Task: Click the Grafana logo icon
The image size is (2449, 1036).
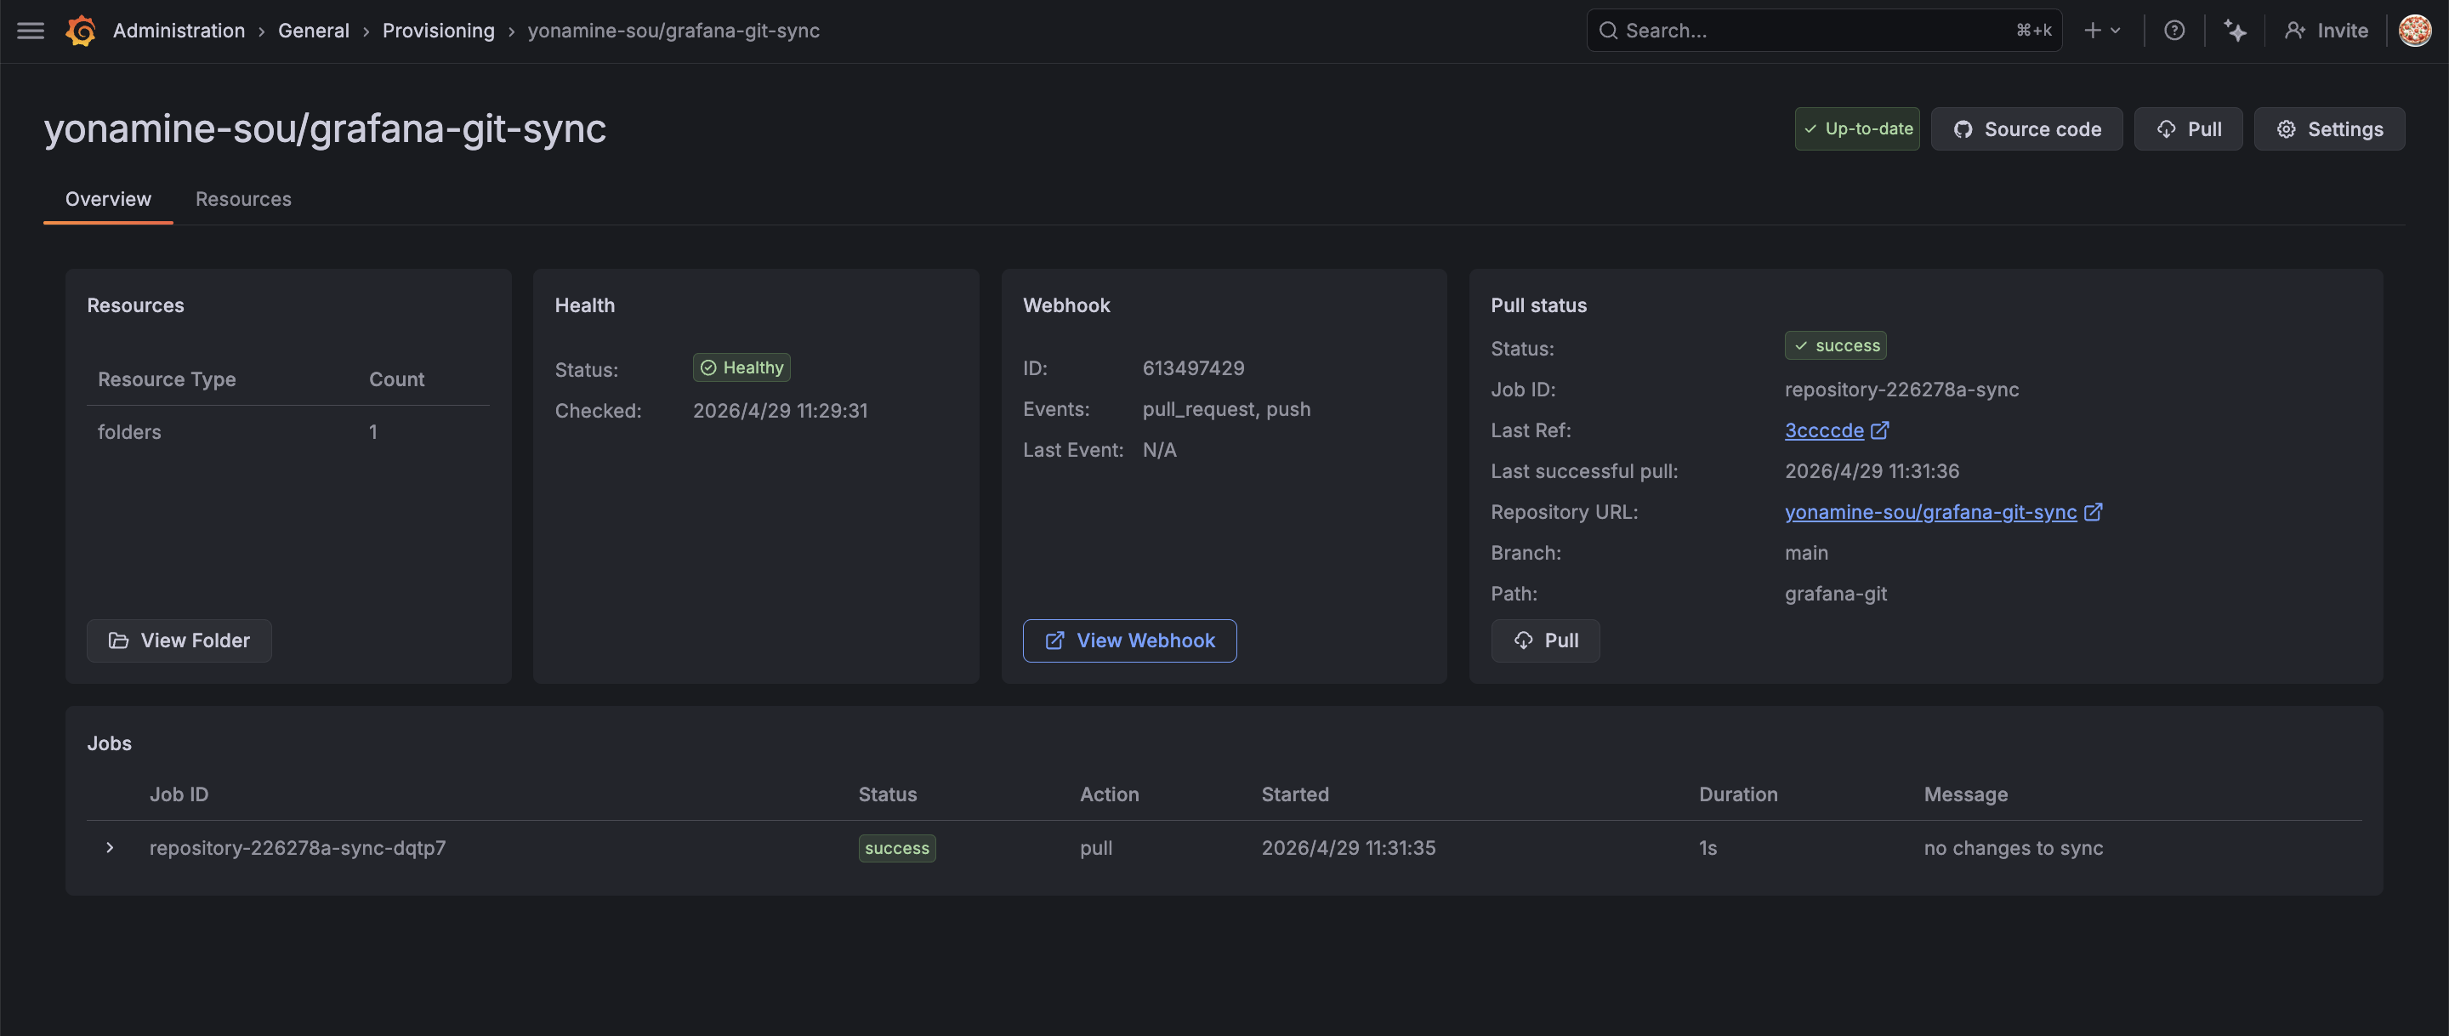Action: point(81,31)
